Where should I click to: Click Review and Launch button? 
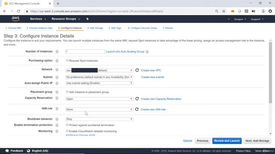227,141
